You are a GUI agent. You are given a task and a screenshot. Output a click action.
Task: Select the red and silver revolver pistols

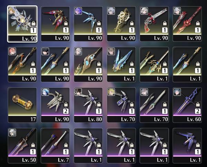(154, 24)
